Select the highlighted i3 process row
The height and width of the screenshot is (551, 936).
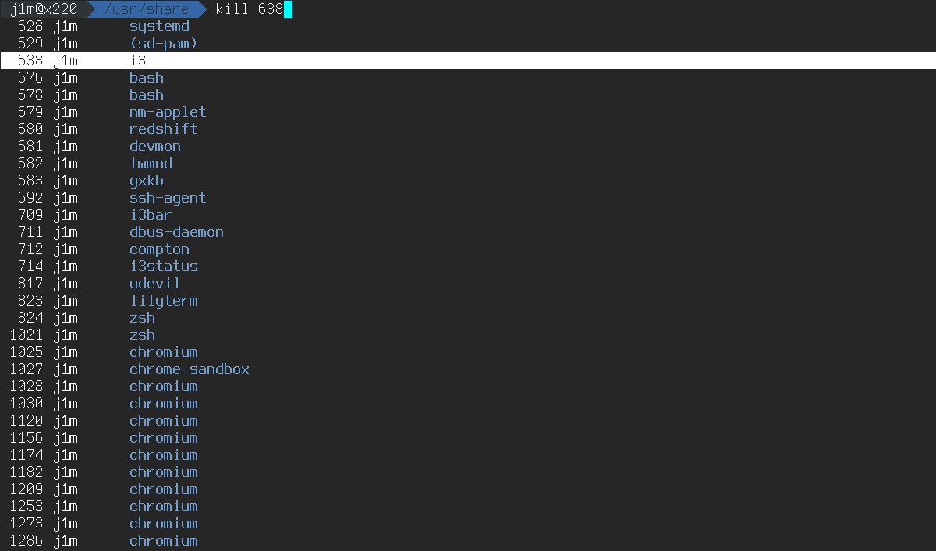click(x=468, y=61)
